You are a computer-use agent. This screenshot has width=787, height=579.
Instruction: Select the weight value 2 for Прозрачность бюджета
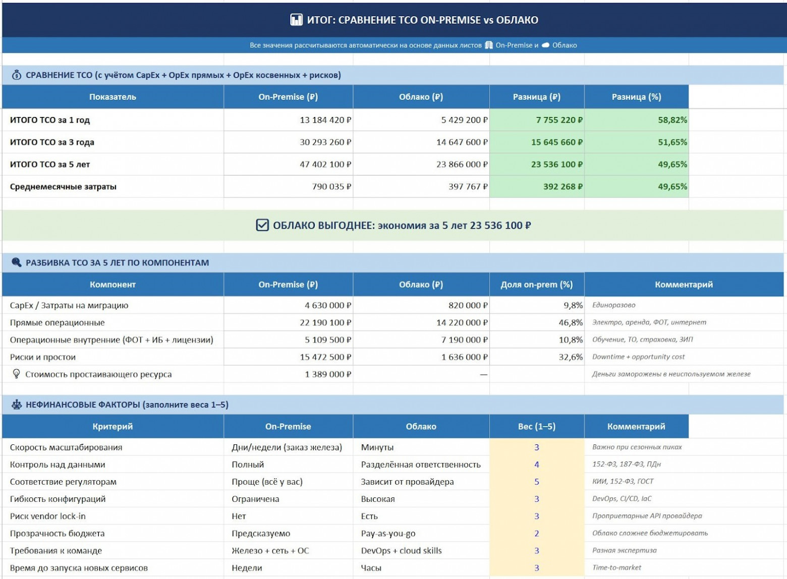point(536,533)
